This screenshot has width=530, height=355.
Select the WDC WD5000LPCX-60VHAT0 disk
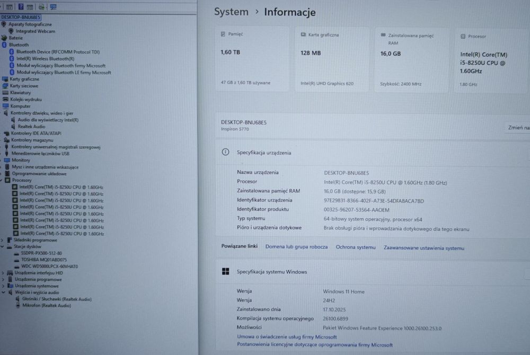[49, 267]
